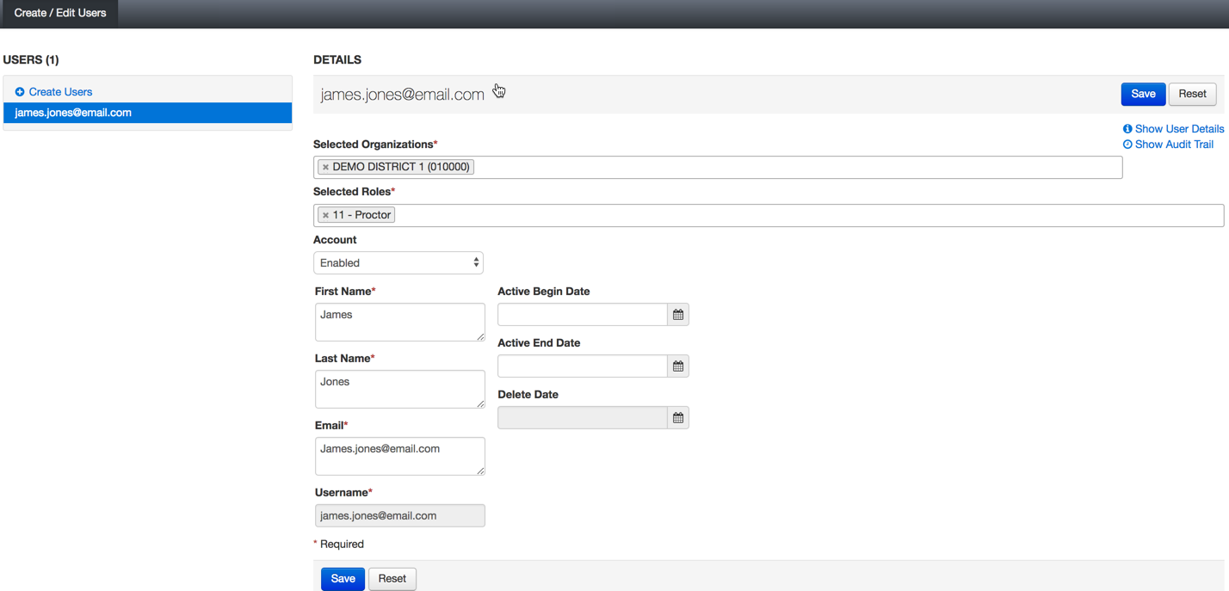Click the clock icon beside Show Audit Trail

1127,145
